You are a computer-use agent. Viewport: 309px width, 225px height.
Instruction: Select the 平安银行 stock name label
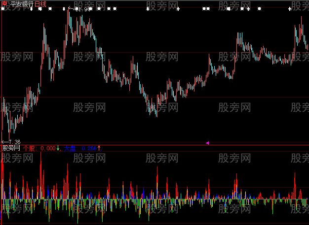pyautogui.click(x=21, y=4)
